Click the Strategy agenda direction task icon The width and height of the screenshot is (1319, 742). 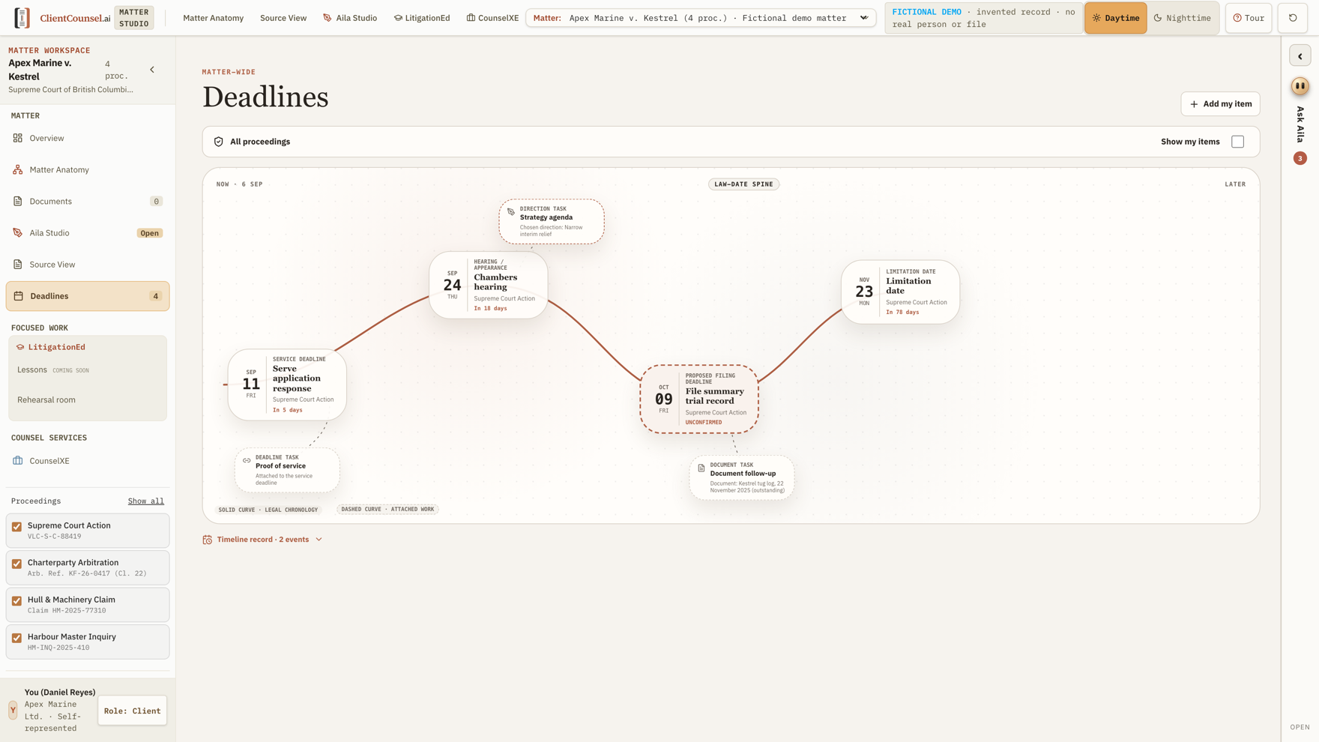click(511, 212)
